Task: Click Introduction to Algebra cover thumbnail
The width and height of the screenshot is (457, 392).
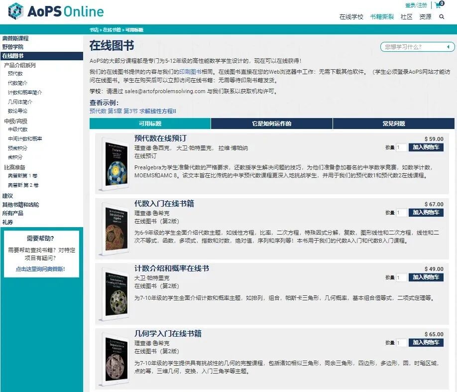Action: pyautogui.click(x=114, y=229)
